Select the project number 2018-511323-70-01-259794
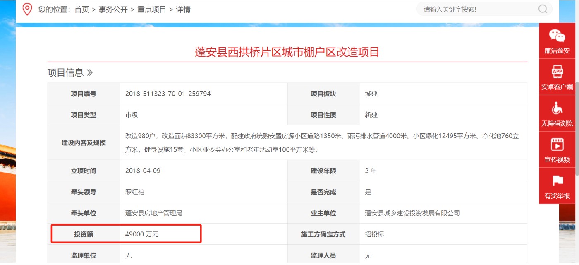Viewport: 579px width, 265px height. [168, 94]
